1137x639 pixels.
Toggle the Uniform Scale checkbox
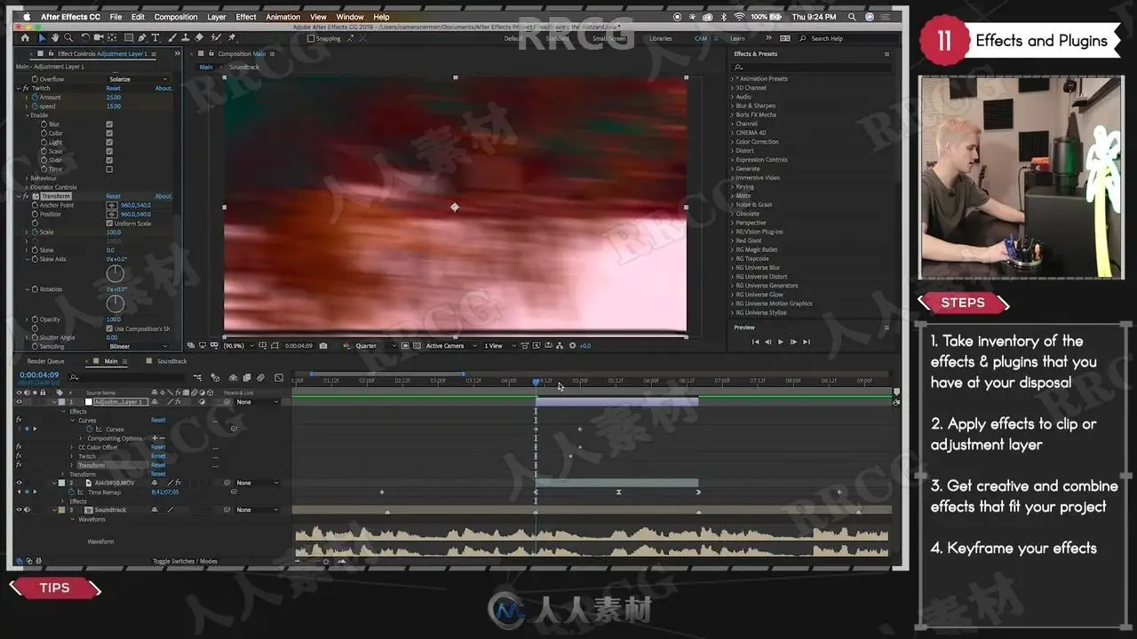[109, 223]
